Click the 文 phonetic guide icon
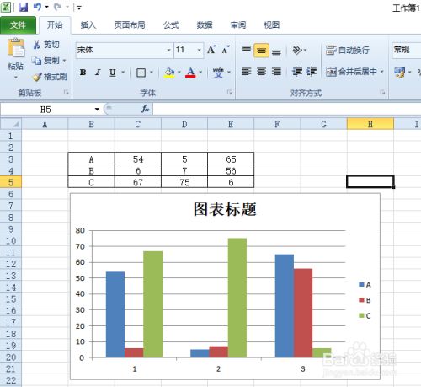Screen dimensions: 421x387 pos(218,73)
